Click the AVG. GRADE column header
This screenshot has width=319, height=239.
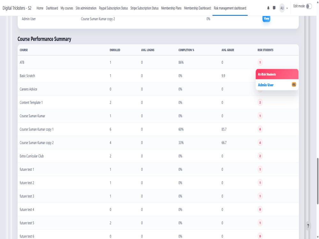click(x=228, y=50)
